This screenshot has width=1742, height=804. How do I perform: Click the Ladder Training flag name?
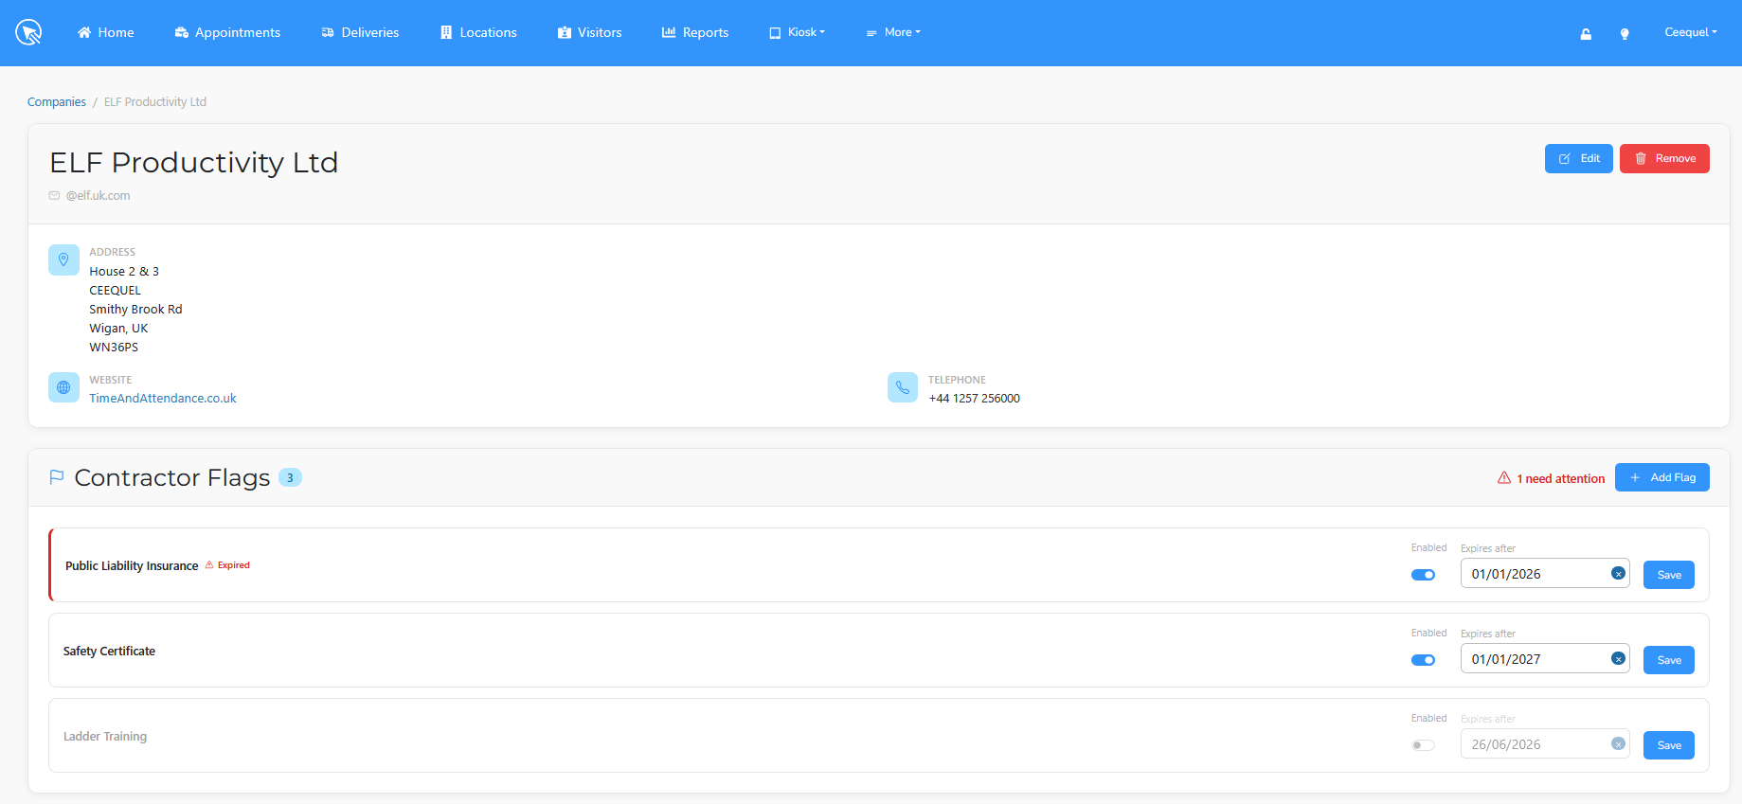105,737
